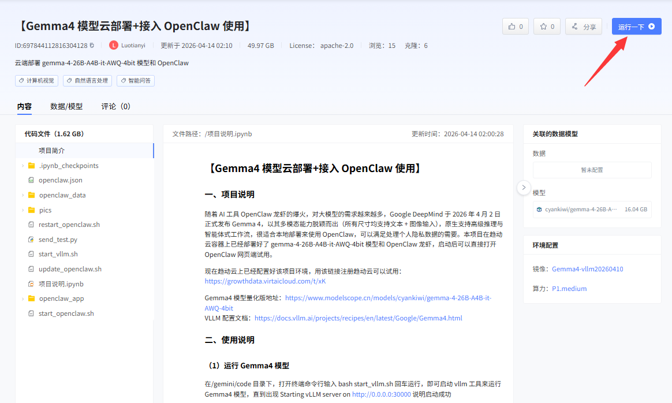Click the 运行一下 run button
Screen dimensions: 672x403
coord(636,27)
